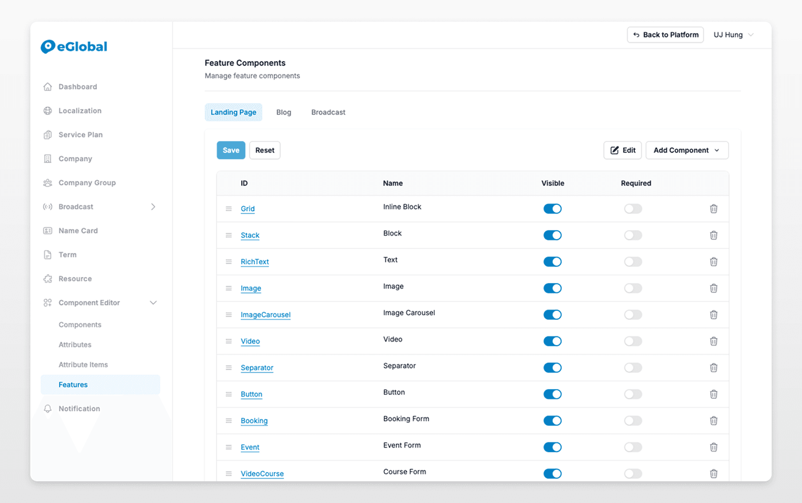Click the Name Card sidebar icon
Image resolution: width=802 pixels, height=503 pixels.
(x=48, y=231)
